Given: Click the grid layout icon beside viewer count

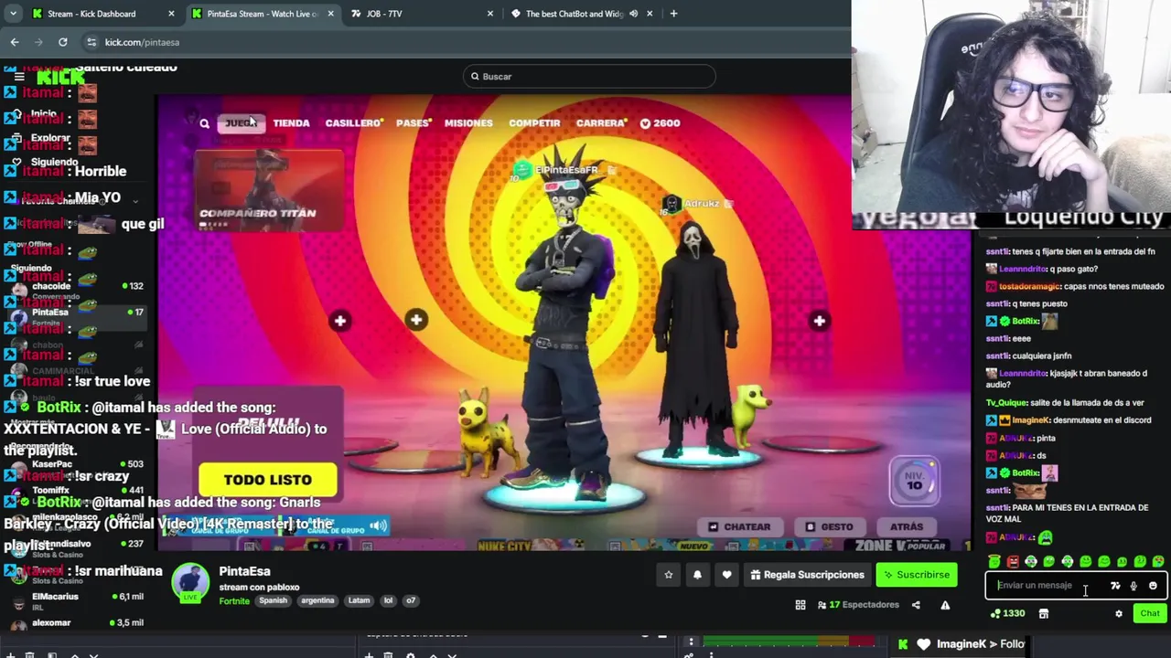Looking at the screenshot, I should pos(800,605).
